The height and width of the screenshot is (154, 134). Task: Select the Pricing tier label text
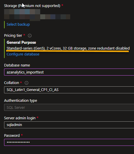tap(13, 36)
